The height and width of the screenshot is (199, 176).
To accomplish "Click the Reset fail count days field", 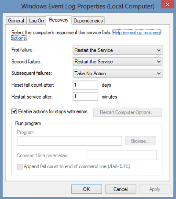I will click(x=85, y=85).
